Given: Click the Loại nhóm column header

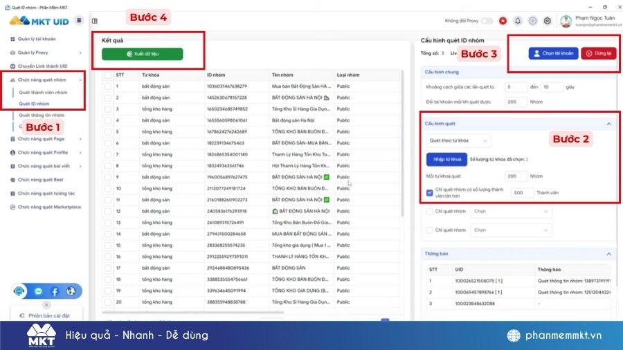Looking at the screenshot, I should 348,75.
